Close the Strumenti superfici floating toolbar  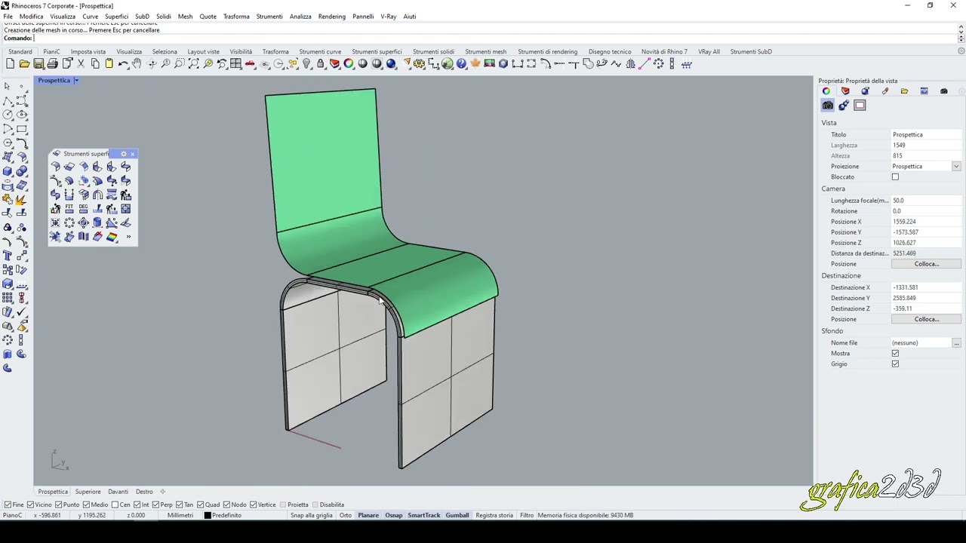pyautogui.click(x=132, y=154)
